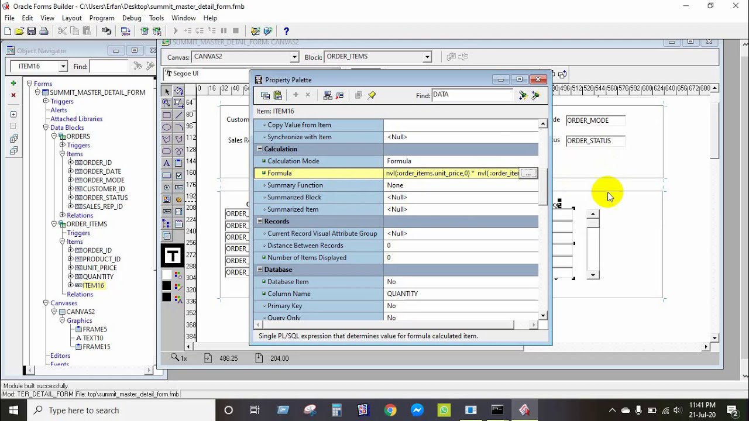Image resolution: width=749 pixels, height=421 pixels.
Task: Click the white fill color swatch in tool palette
Action: point(167,274)
